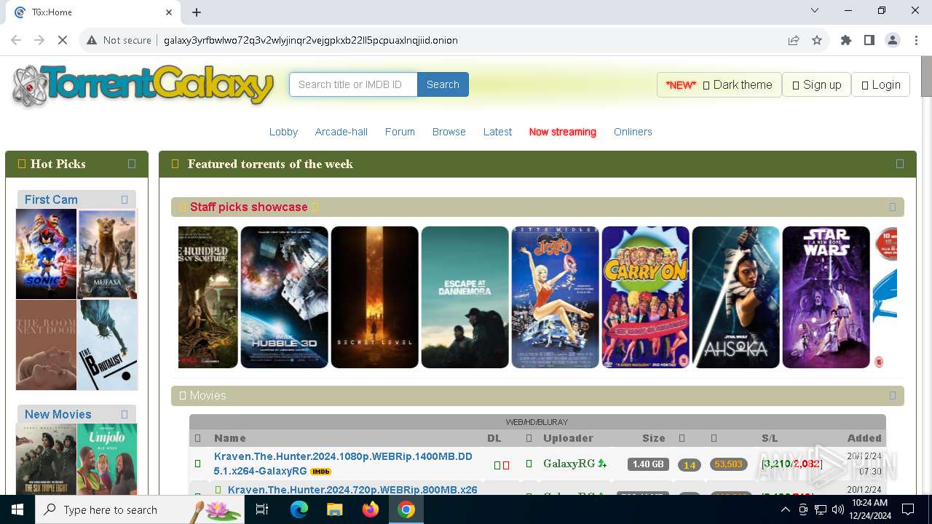Open the Ahsoka showcase poster
Image resolution: width=932 pixels, height=524 pixels.
coord(735,297)
